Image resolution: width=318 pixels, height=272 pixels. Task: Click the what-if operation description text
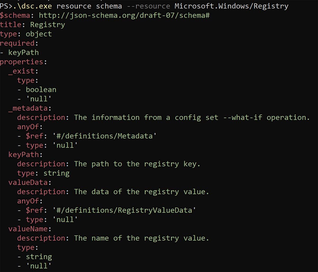tap(192, 117)
